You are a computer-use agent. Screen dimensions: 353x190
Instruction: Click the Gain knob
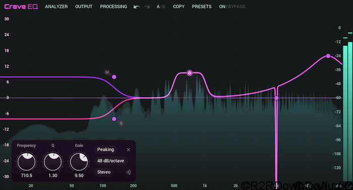point(79,162)
